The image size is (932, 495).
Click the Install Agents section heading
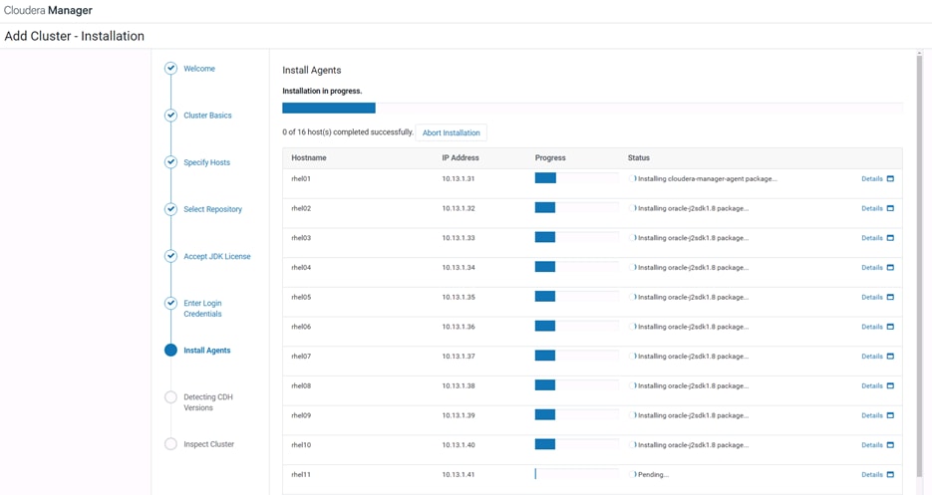coord(311,70)
